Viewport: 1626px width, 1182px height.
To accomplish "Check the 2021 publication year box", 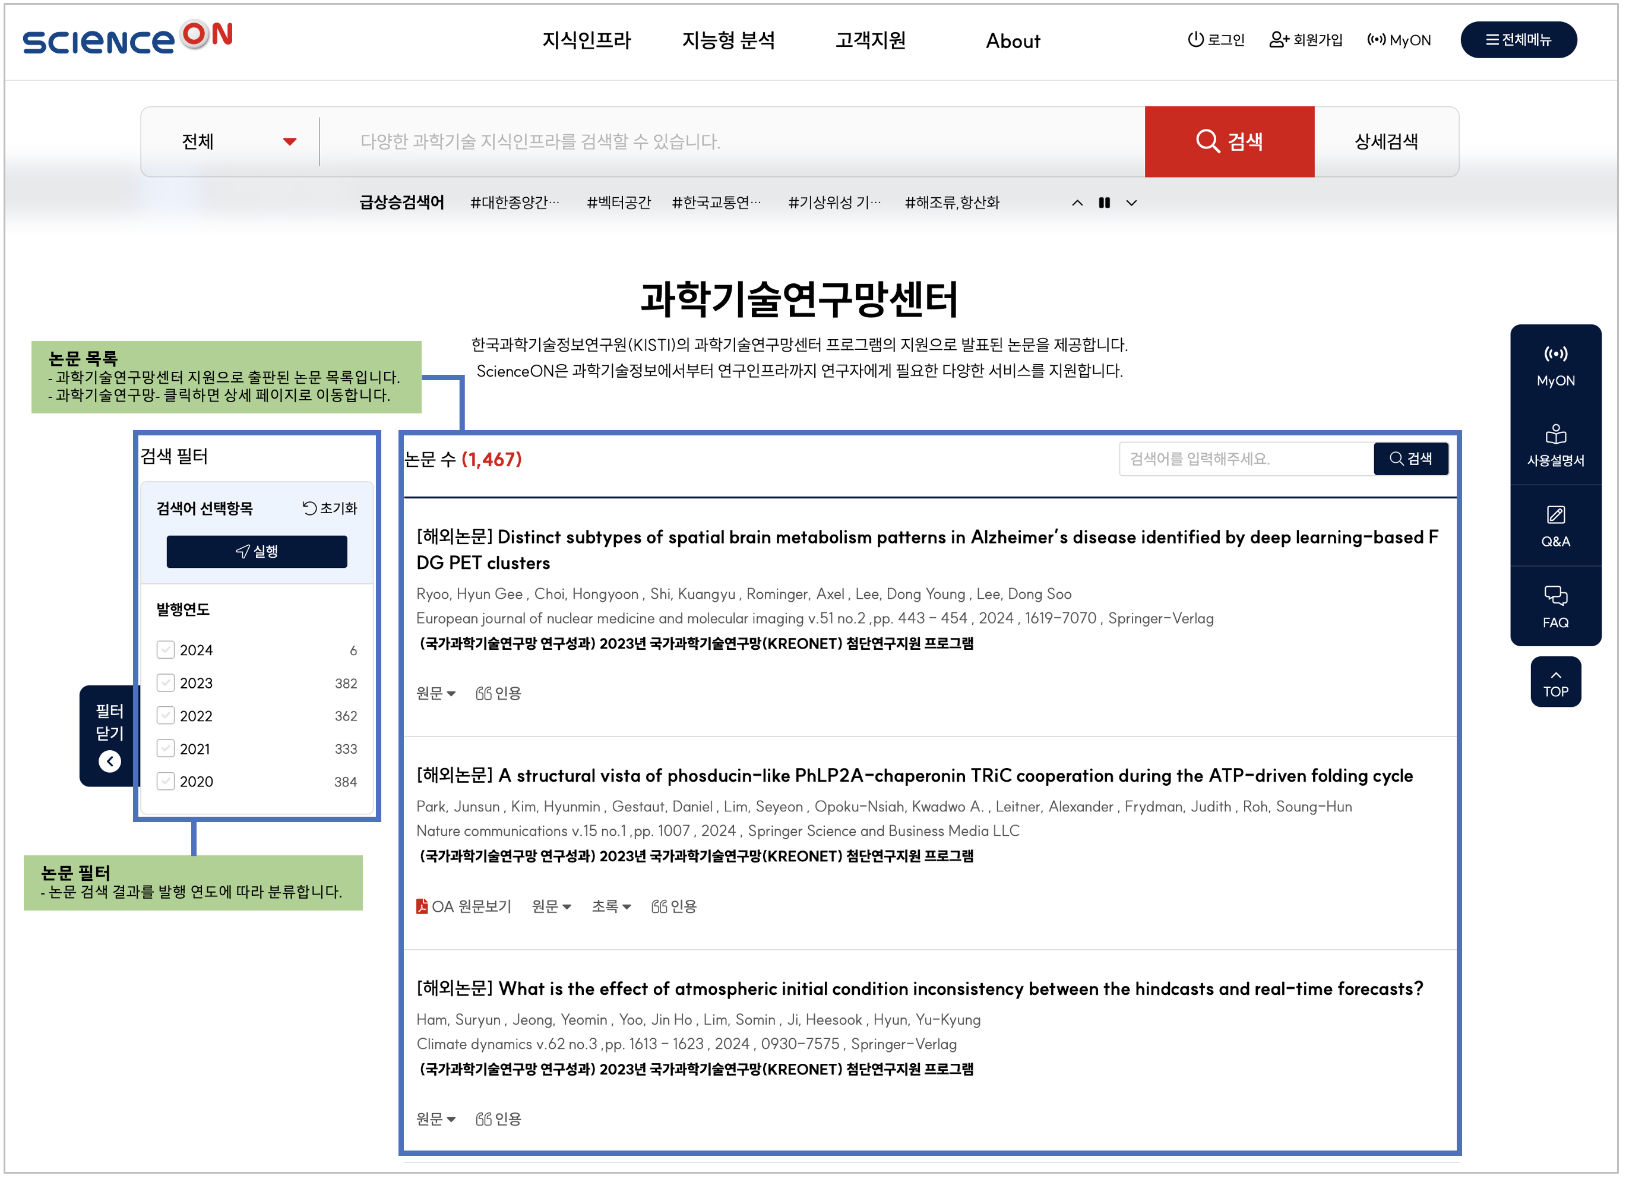I will (x=166, y=749).
